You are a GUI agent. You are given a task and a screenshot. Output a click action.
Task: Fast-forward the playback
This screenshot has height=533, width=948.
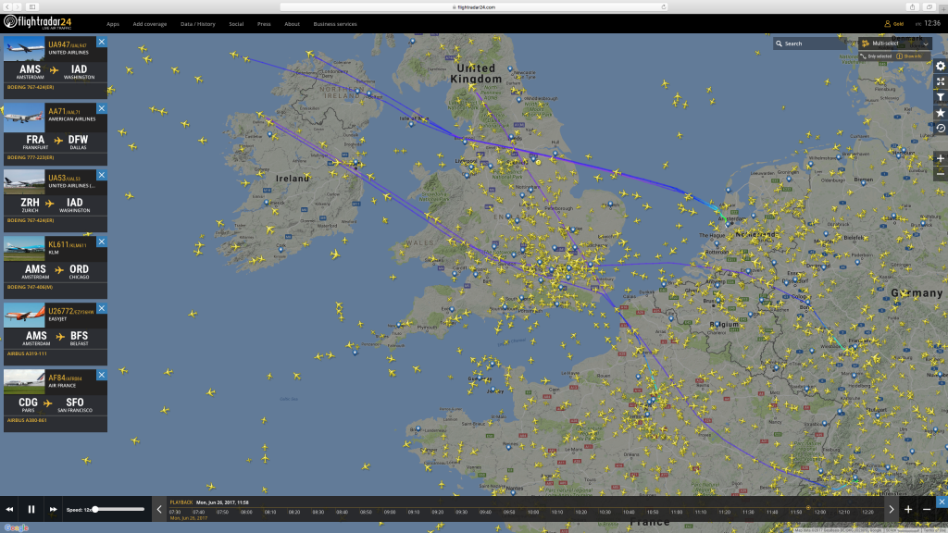[53, 510]
